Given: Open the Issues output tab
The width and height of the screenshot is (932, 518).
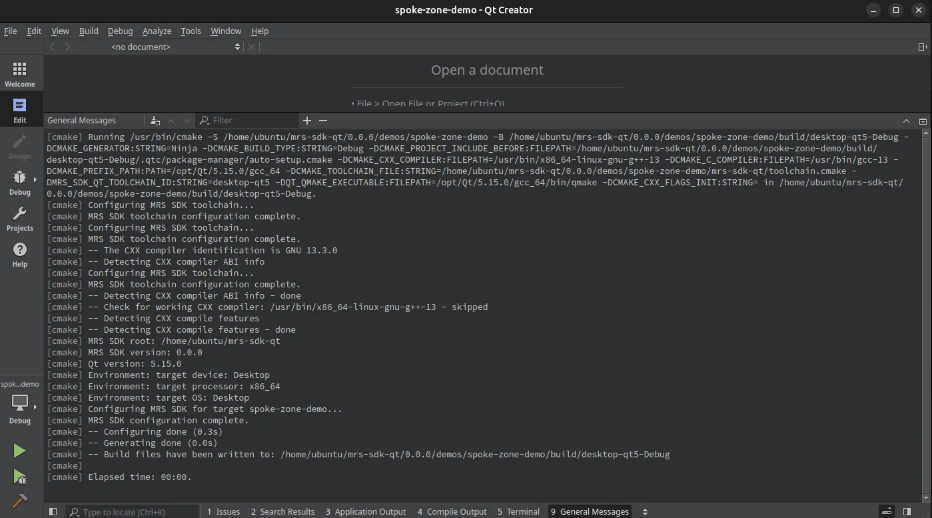Looking at the screenshot, I should point(223,512).
